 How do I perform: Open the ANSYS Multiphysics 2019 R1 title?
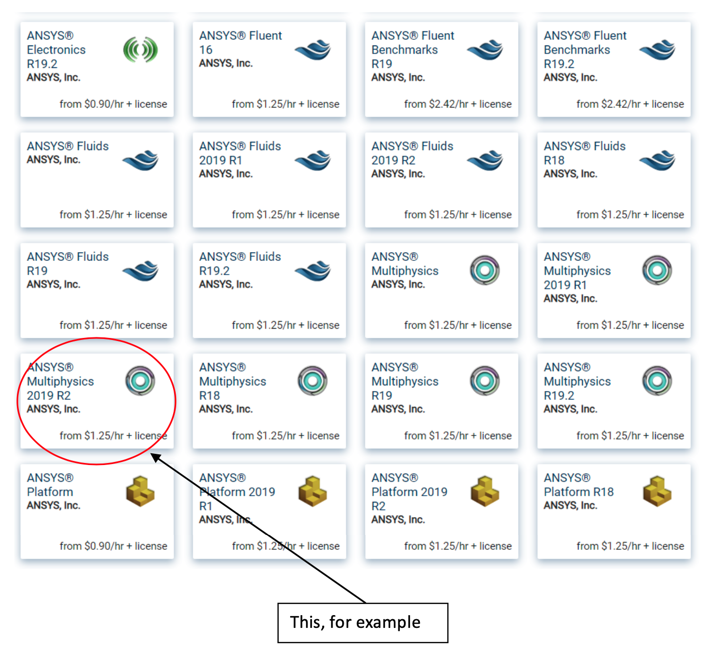coord(577,271)
